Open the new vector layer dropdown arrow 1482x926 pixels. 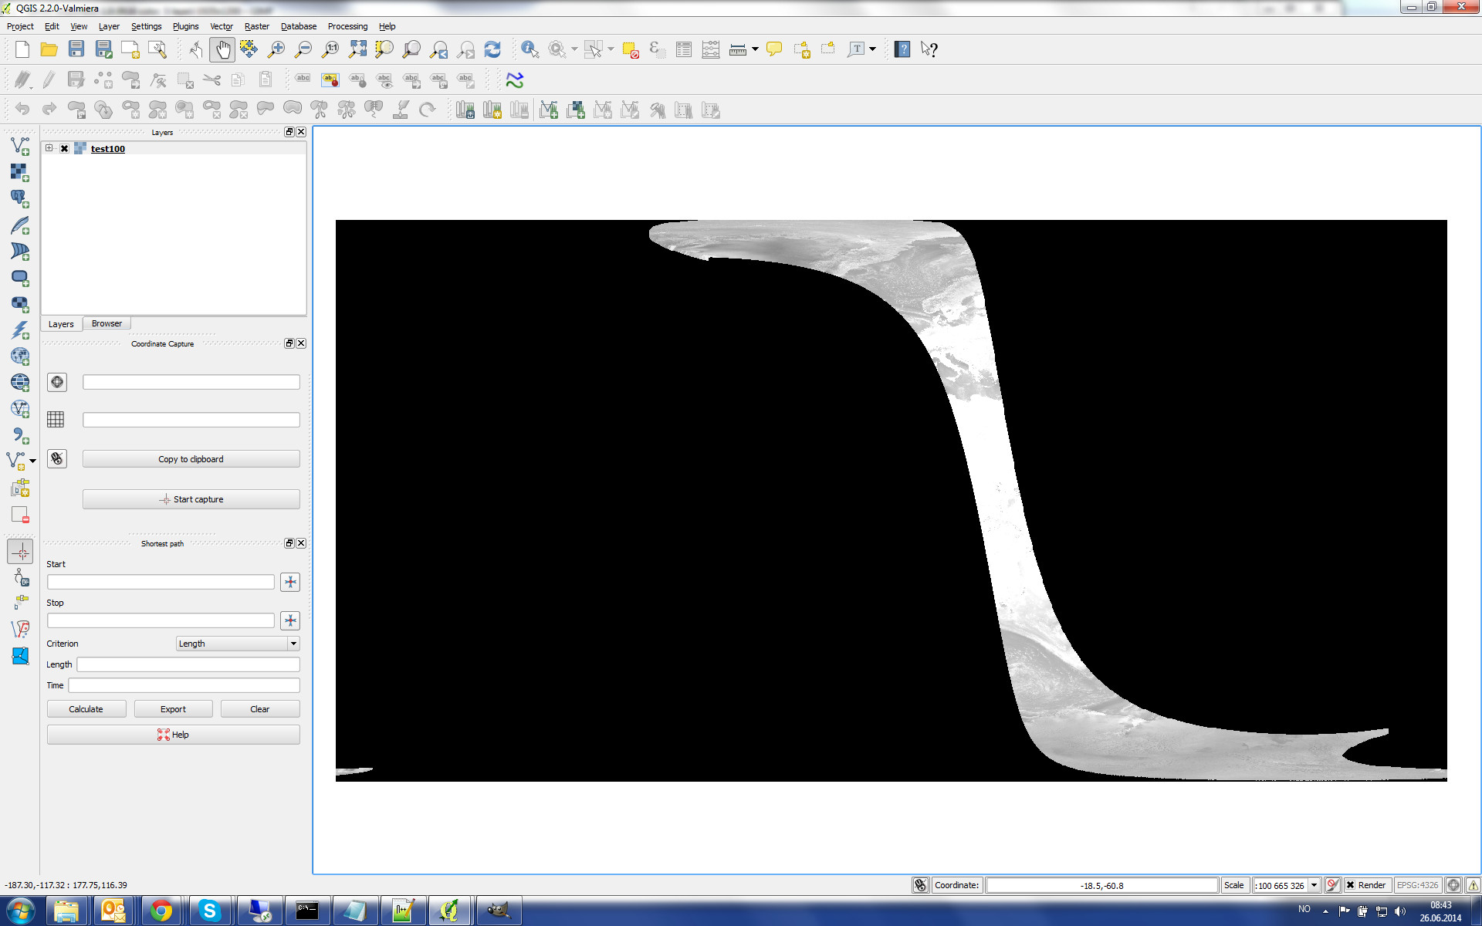coord(33,461)
